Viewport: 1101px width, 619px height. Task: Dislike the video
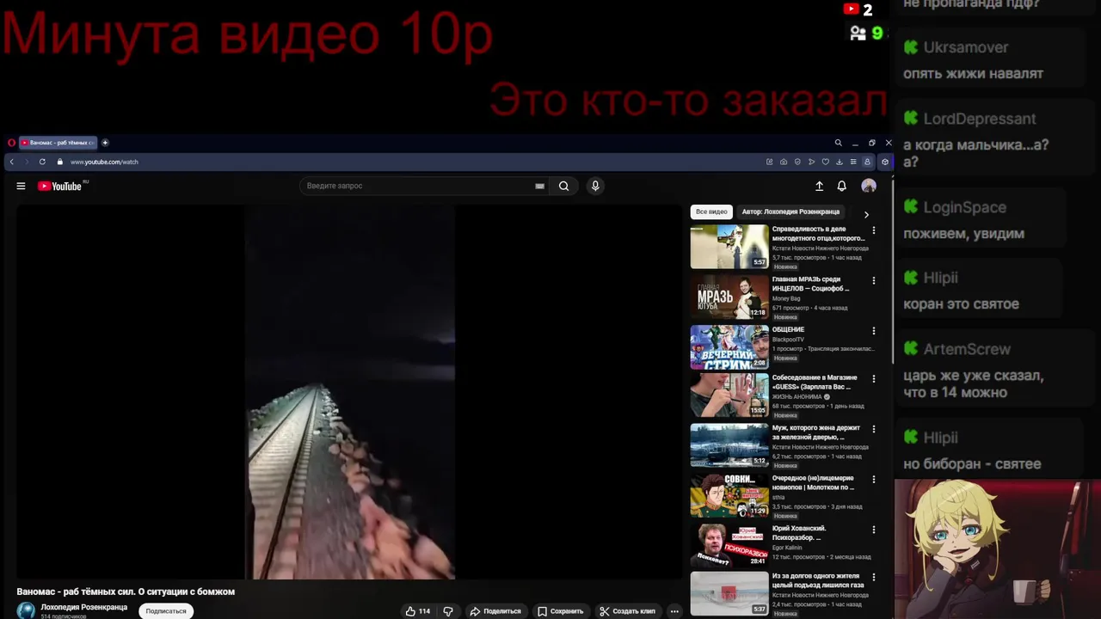(x=447, y=611)
